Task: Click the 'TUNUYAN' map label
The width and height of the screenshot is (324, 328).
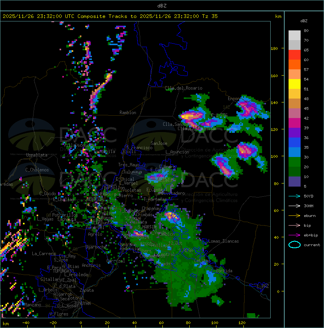Action: (x=83, y=303)
